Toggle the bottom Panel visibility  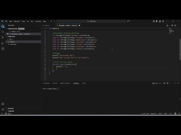pos(160,21)
